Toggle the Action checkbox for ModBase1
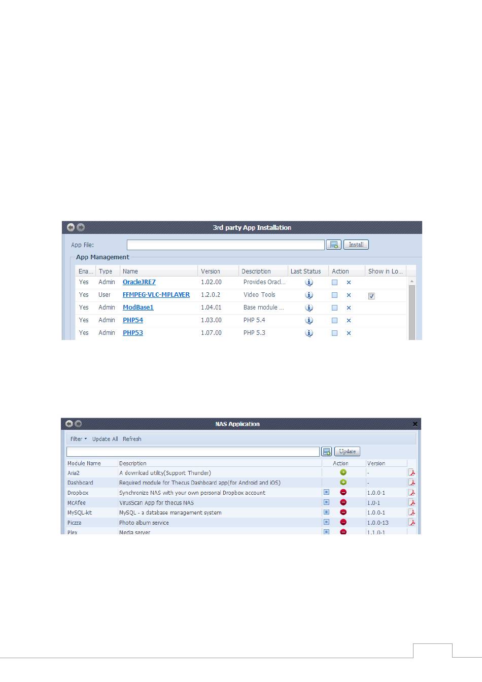 pyautogui.click(x=334, y=308)
